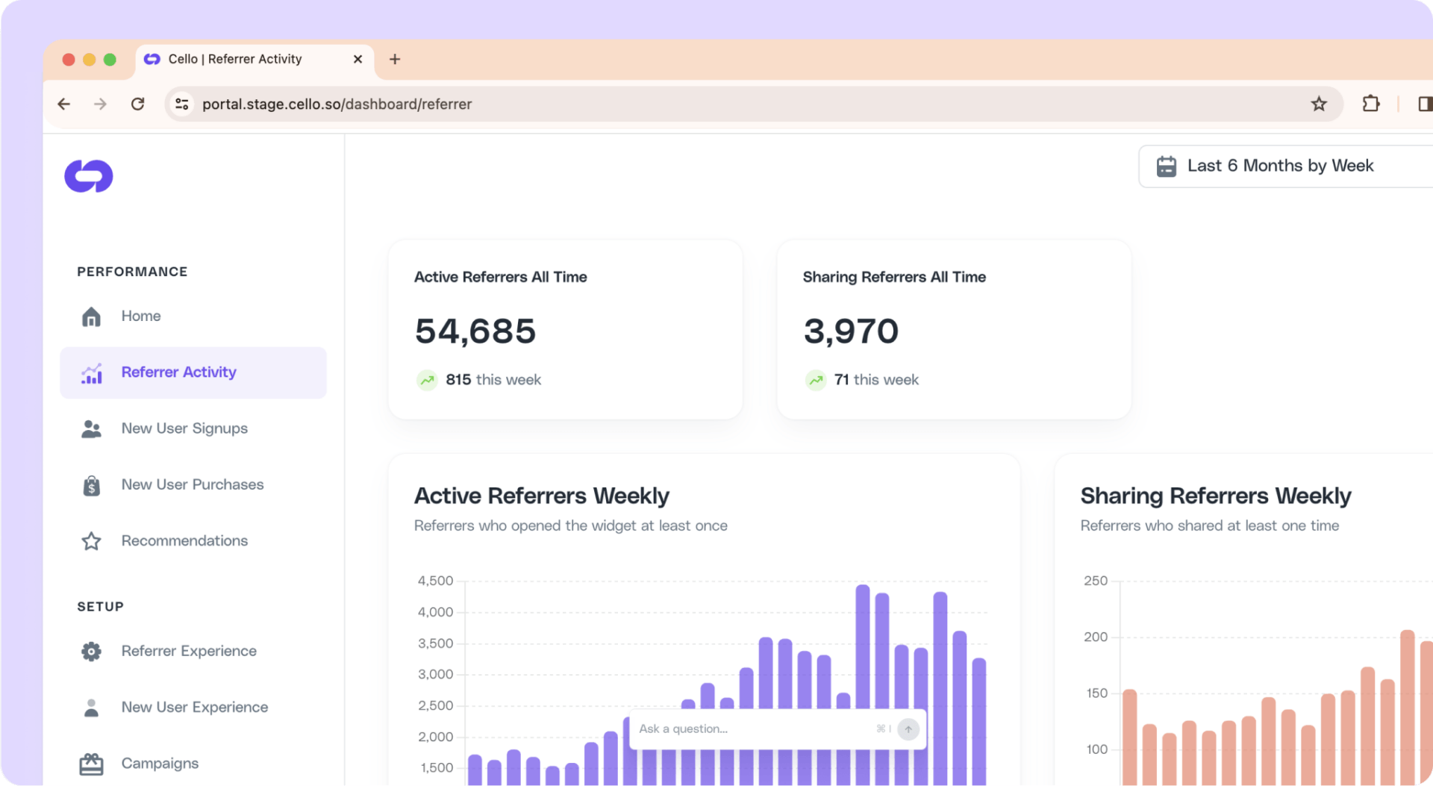Open New User Experience menu item

[194, 708]
